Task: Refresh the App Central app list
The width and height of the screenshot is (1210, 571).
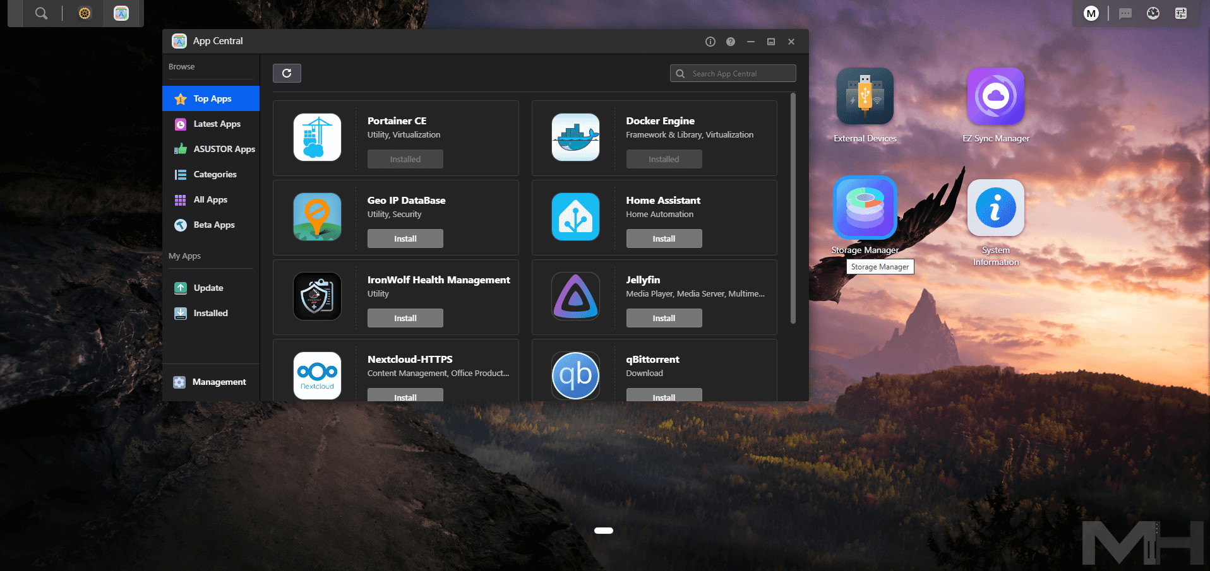Action: click(x=287, y=73)
